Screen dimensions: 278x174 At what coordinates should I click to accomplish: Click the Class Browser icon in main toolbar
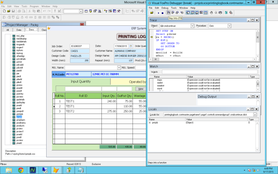coord(106,11)
